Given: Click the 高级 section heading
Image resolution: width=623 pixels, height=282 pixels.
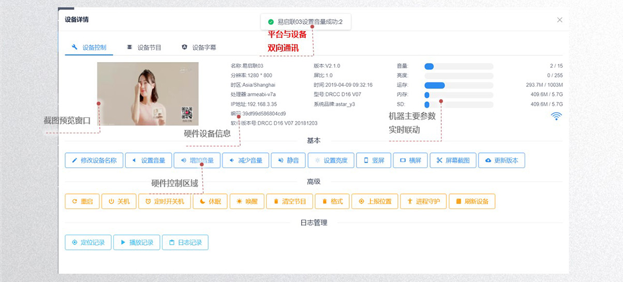Looking at the screenshot, I should (x=314, y=182).
